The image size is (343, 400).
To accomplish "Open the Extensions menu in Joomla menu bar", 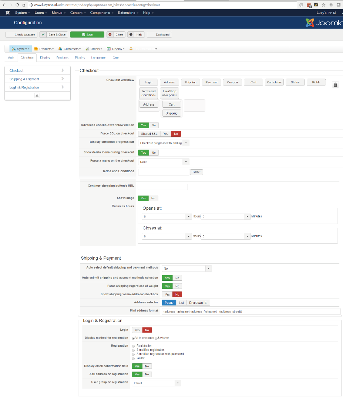I will point(128,13).
